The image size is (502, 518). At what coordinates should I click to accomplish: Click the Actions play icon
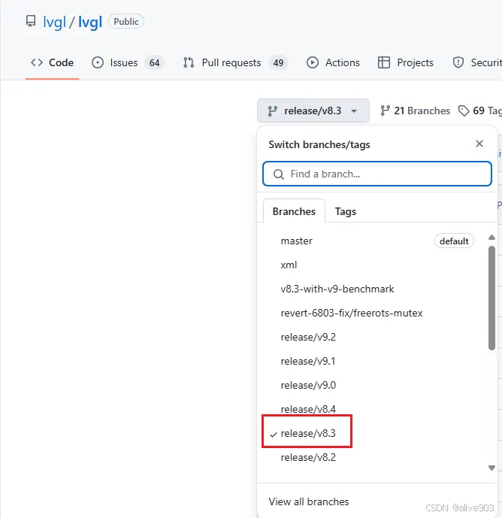coord(313,62)
